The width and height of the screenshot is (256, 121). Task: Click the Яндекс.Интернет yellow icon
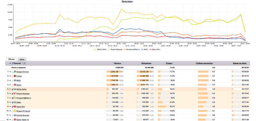click(15, 111)
